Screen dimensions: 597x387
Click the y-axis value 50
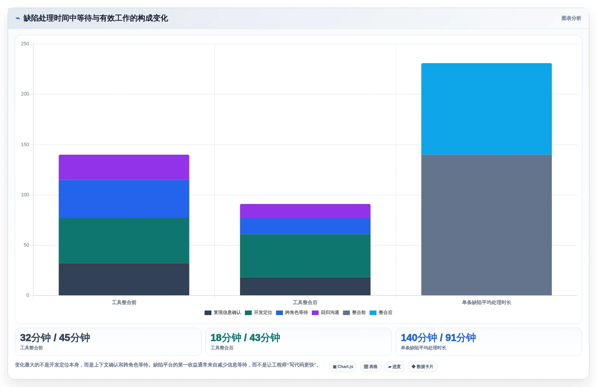pyautogui.click(x=26, y=245)
